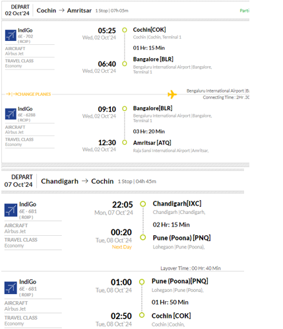Click the DEPART 07 Oct'24 date header
This screenshot has width=283, height=329.
(x=18, y=181)
